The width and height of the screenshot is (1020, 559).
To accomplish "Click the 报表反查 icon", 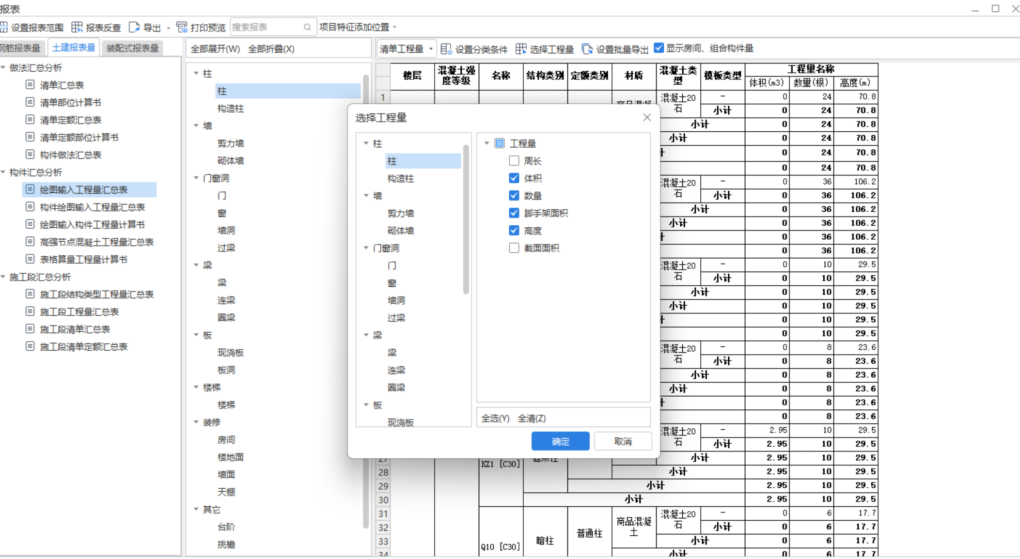I will [x=77, y=27].
